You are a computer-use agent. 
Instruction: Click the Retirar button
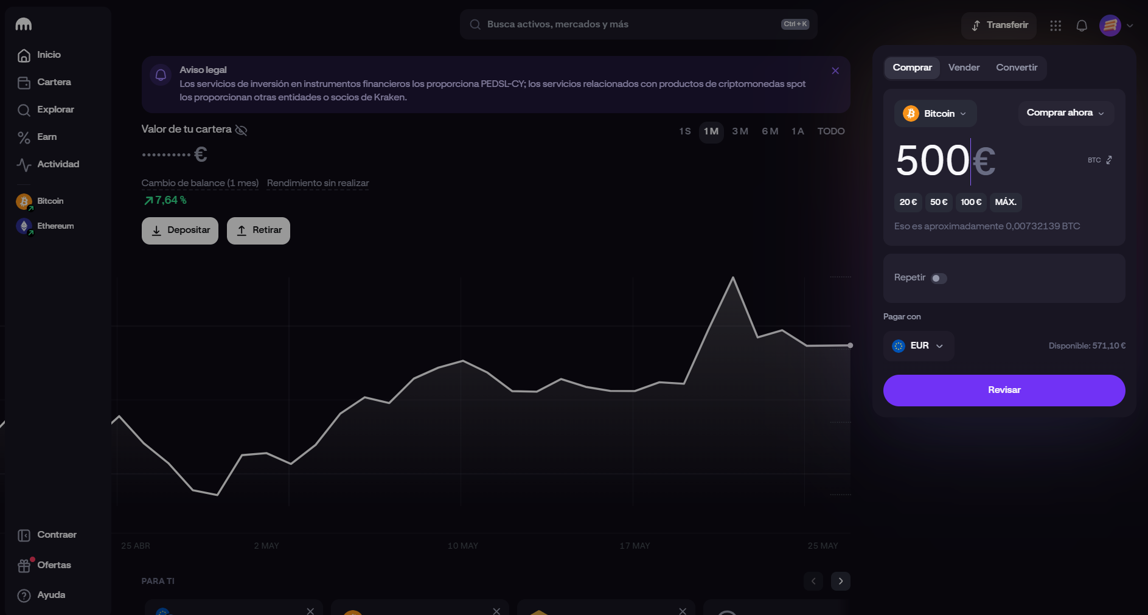pyautogui.click(x=259, y=231)
